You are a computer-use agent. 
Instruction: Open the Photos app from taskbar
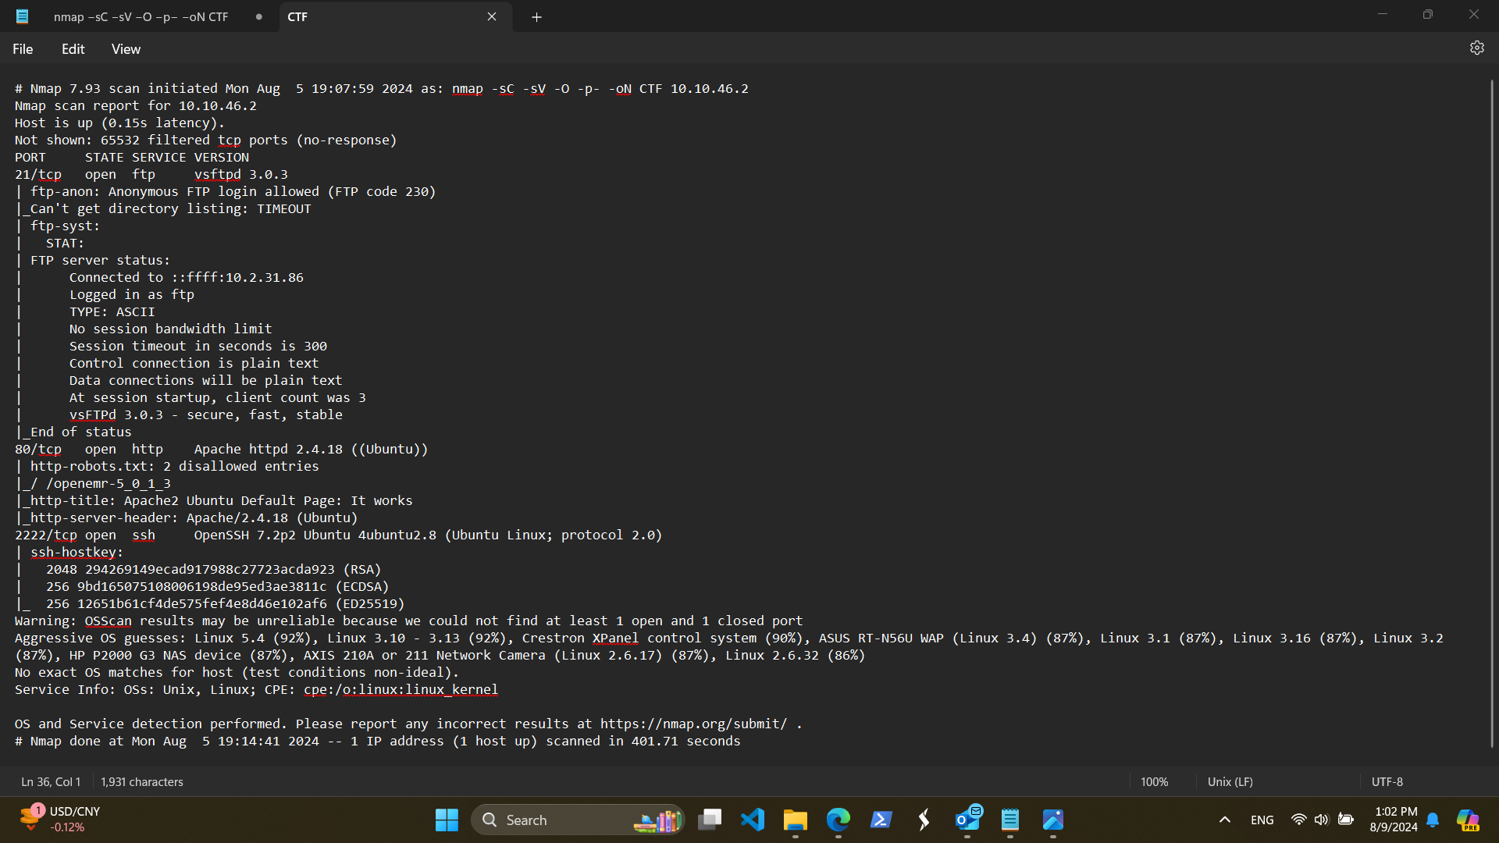pyautogui.click(x=1053, y=820)
